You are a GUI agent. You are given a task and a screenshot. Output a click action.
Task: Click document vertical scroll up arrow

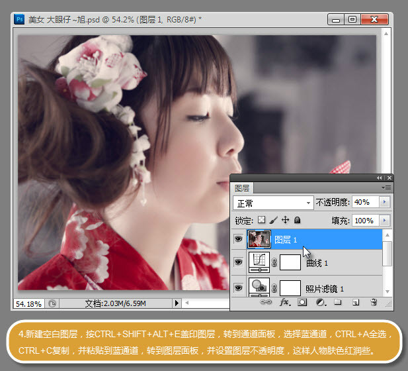(x=386, y=34)
